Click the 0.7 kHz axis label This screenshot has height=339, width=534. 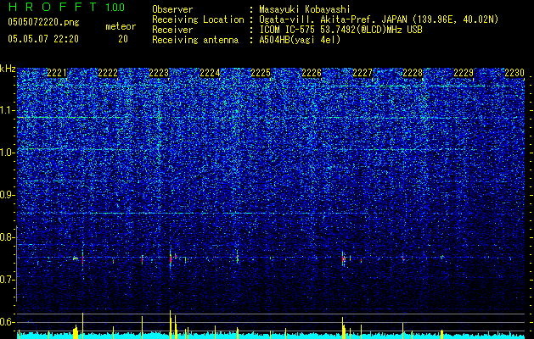(x=8, y=280)
